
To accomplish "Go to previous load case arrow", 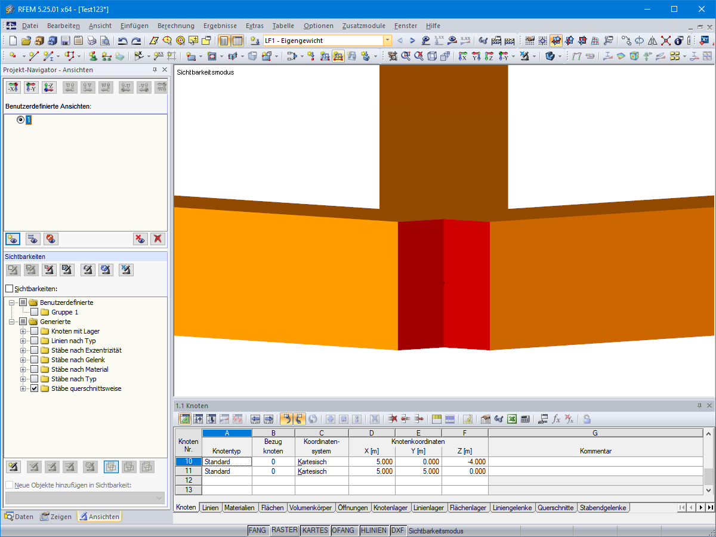I will pyautogui.click(x=400, y=41).
